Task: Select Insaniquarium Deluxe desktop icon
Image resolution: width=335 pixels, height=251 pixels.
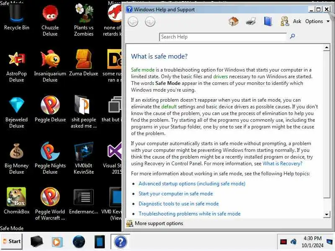Action: [x=50, y=66]
